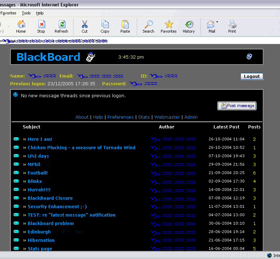Open the Tools menu
This screenshot has width=280, height=259.
26,13
